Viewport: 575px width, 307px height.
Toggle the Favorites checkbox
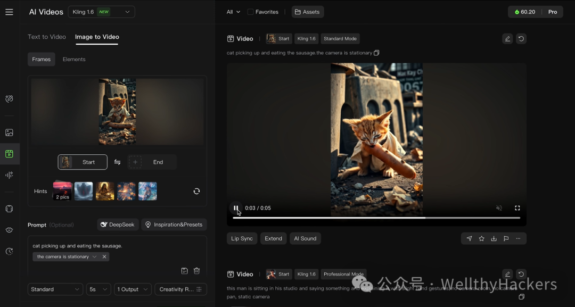[250, 12]
